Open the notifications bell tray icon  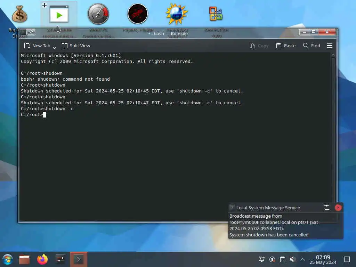coord(262,259)
